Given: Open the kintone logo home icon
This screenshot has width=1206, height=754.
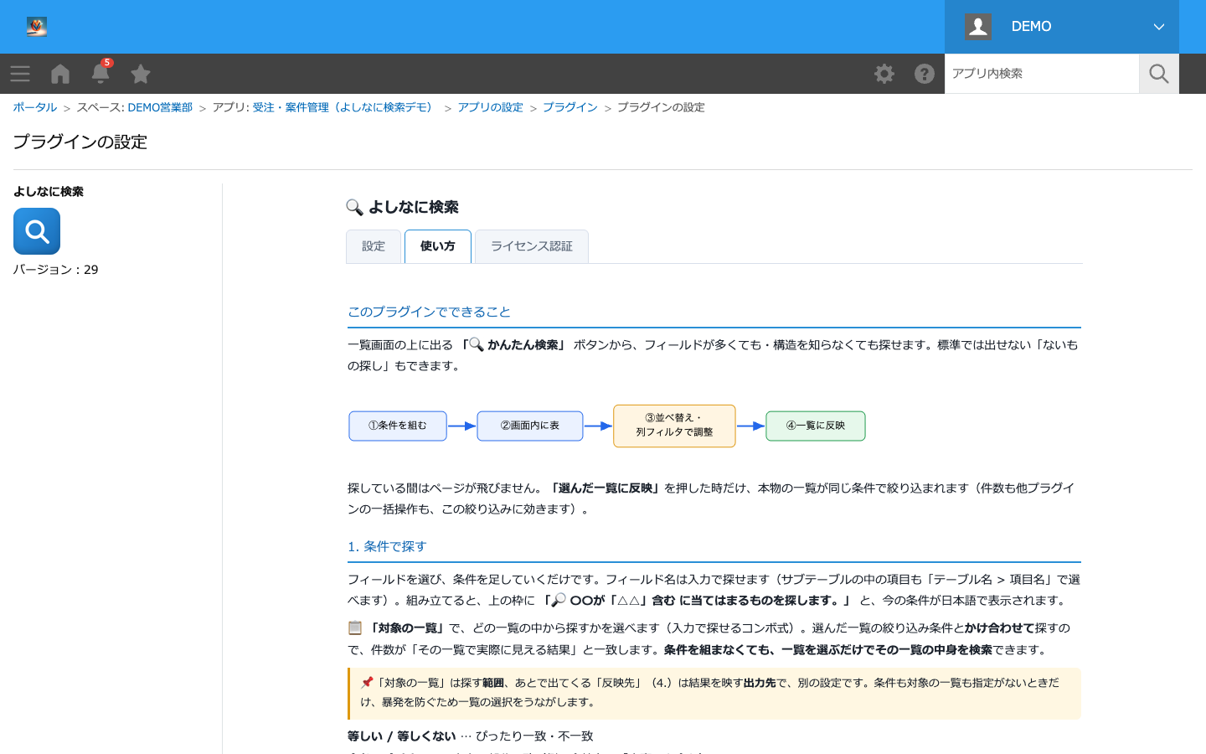Looking at the screenshot, I should pos(36,27).
